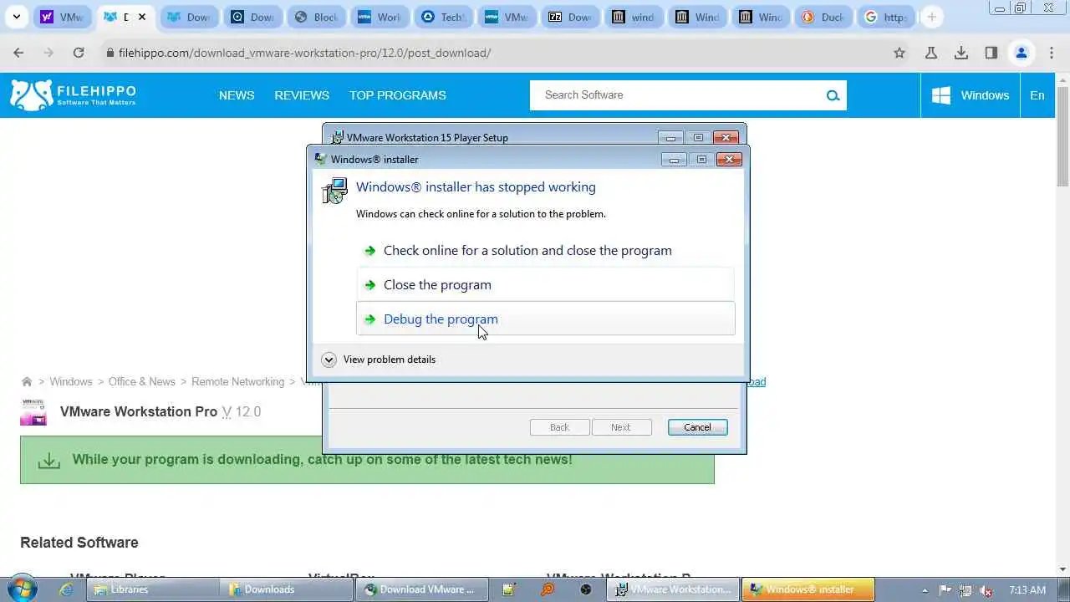This screenshot has width=1070, height=602.
Task: Open Libraries in the taskbar
Action: coord(155,589)
